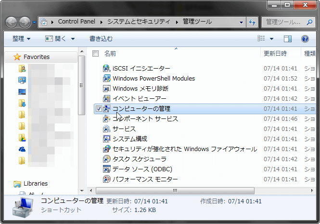The height and width of the screenshot is (224, 320).
Task: Open the 整理 dropdown menu
Action: coord(22,39)
